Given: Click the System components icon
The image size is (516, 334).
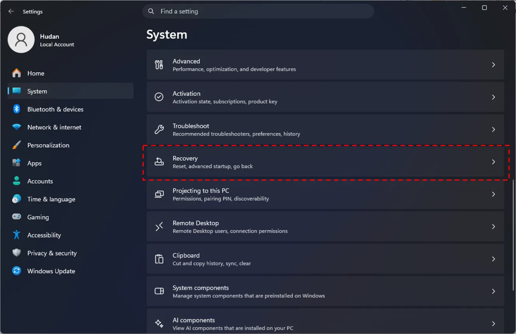Looking at the screenshot, I should 159,291.
